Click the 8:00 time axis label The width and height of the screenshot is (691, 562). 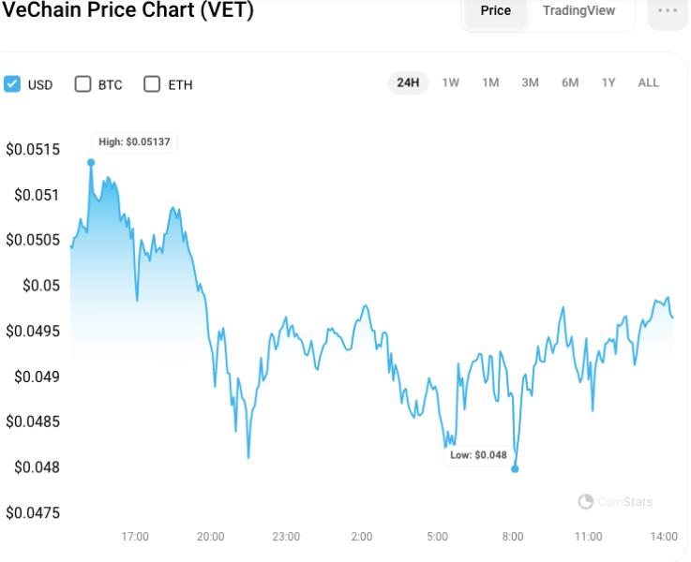point(512,537)
